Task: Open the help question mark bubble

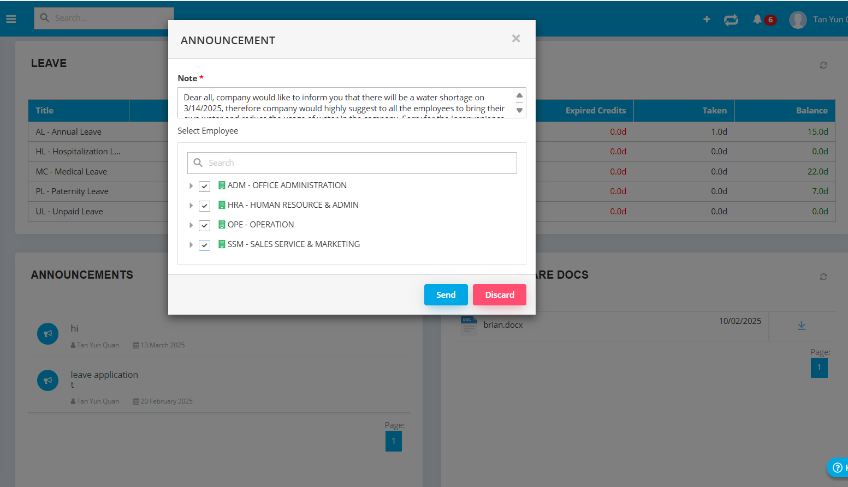Action: click(x=837, y=468)
